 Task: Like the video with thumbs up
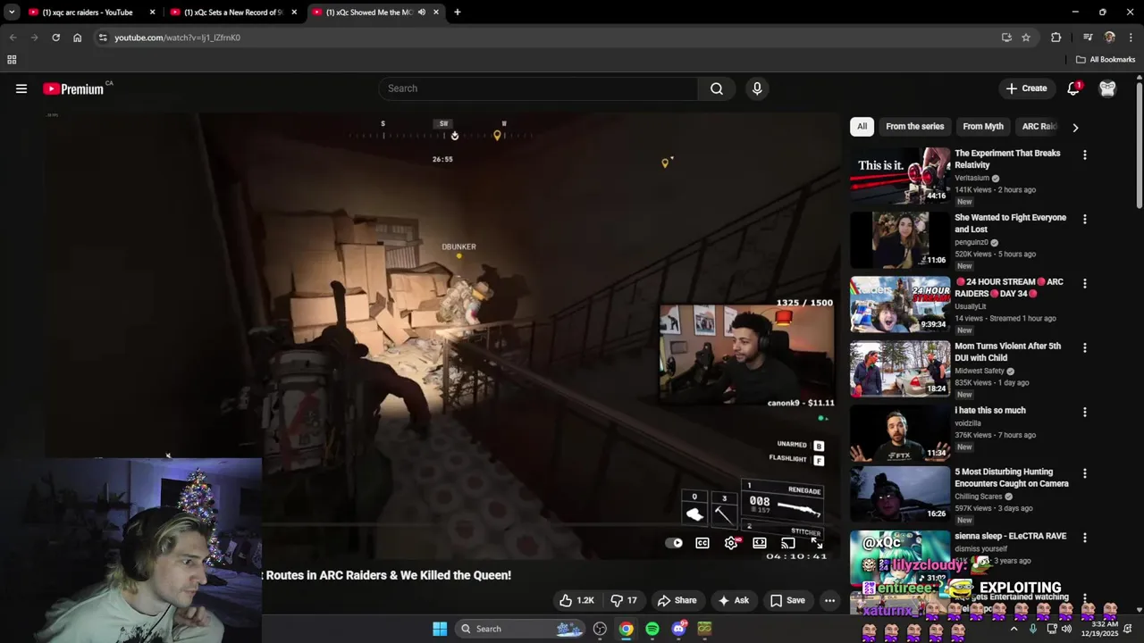[x=576, y=600]
